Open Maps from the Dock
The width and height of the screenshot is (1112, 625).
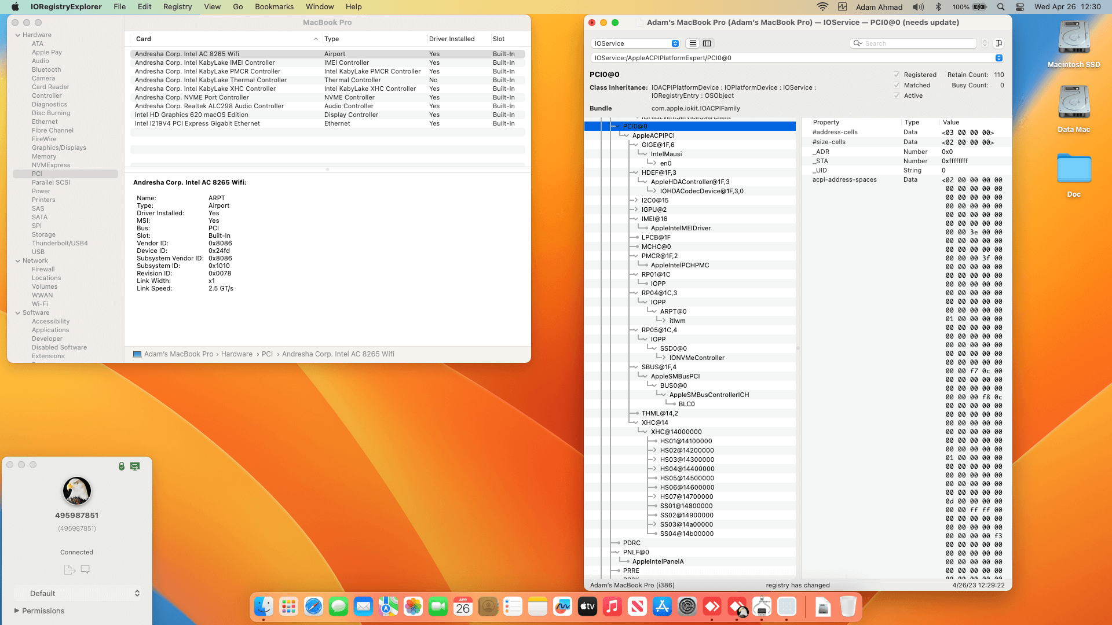coord(388,606)
